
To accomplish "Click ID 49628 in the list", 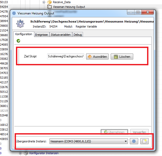I will coord(4,63).
